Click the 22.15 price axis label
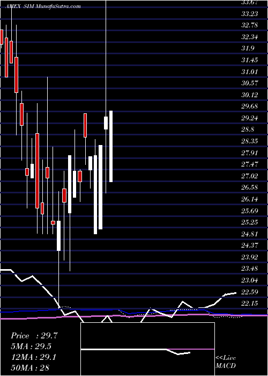 coord(250,303)
